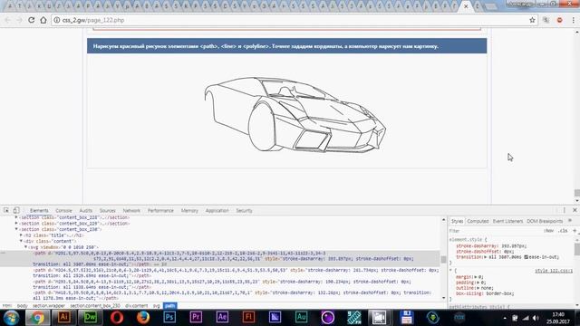Select section.wrapper in the DOM breadcrumb
Image resolution: width=580 pixels, height=326 pixels.
point(49,306)
